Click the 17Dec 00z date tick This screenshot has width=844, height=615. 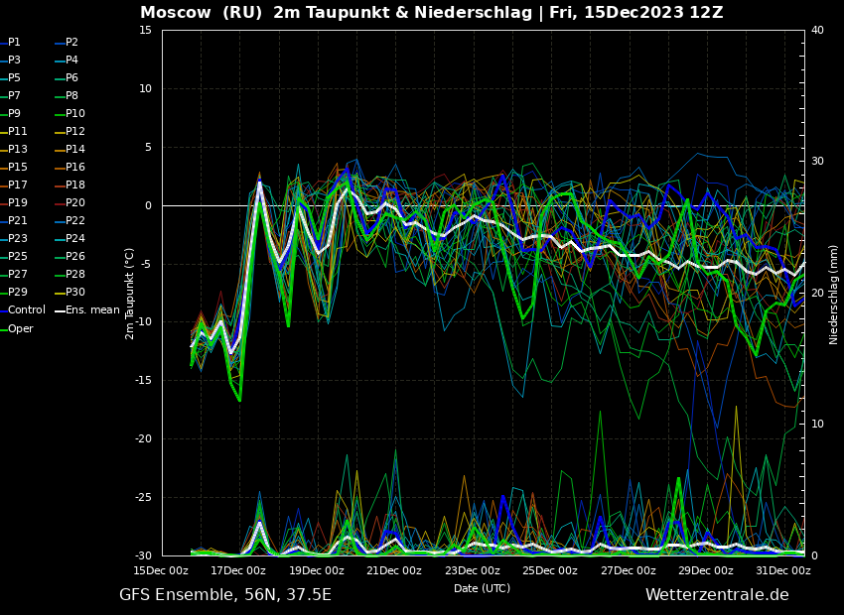click(x=238, y=570)
